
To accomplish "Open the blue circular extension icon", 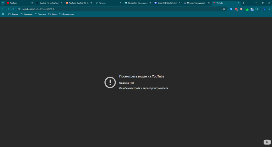I will tap(231, 9).
